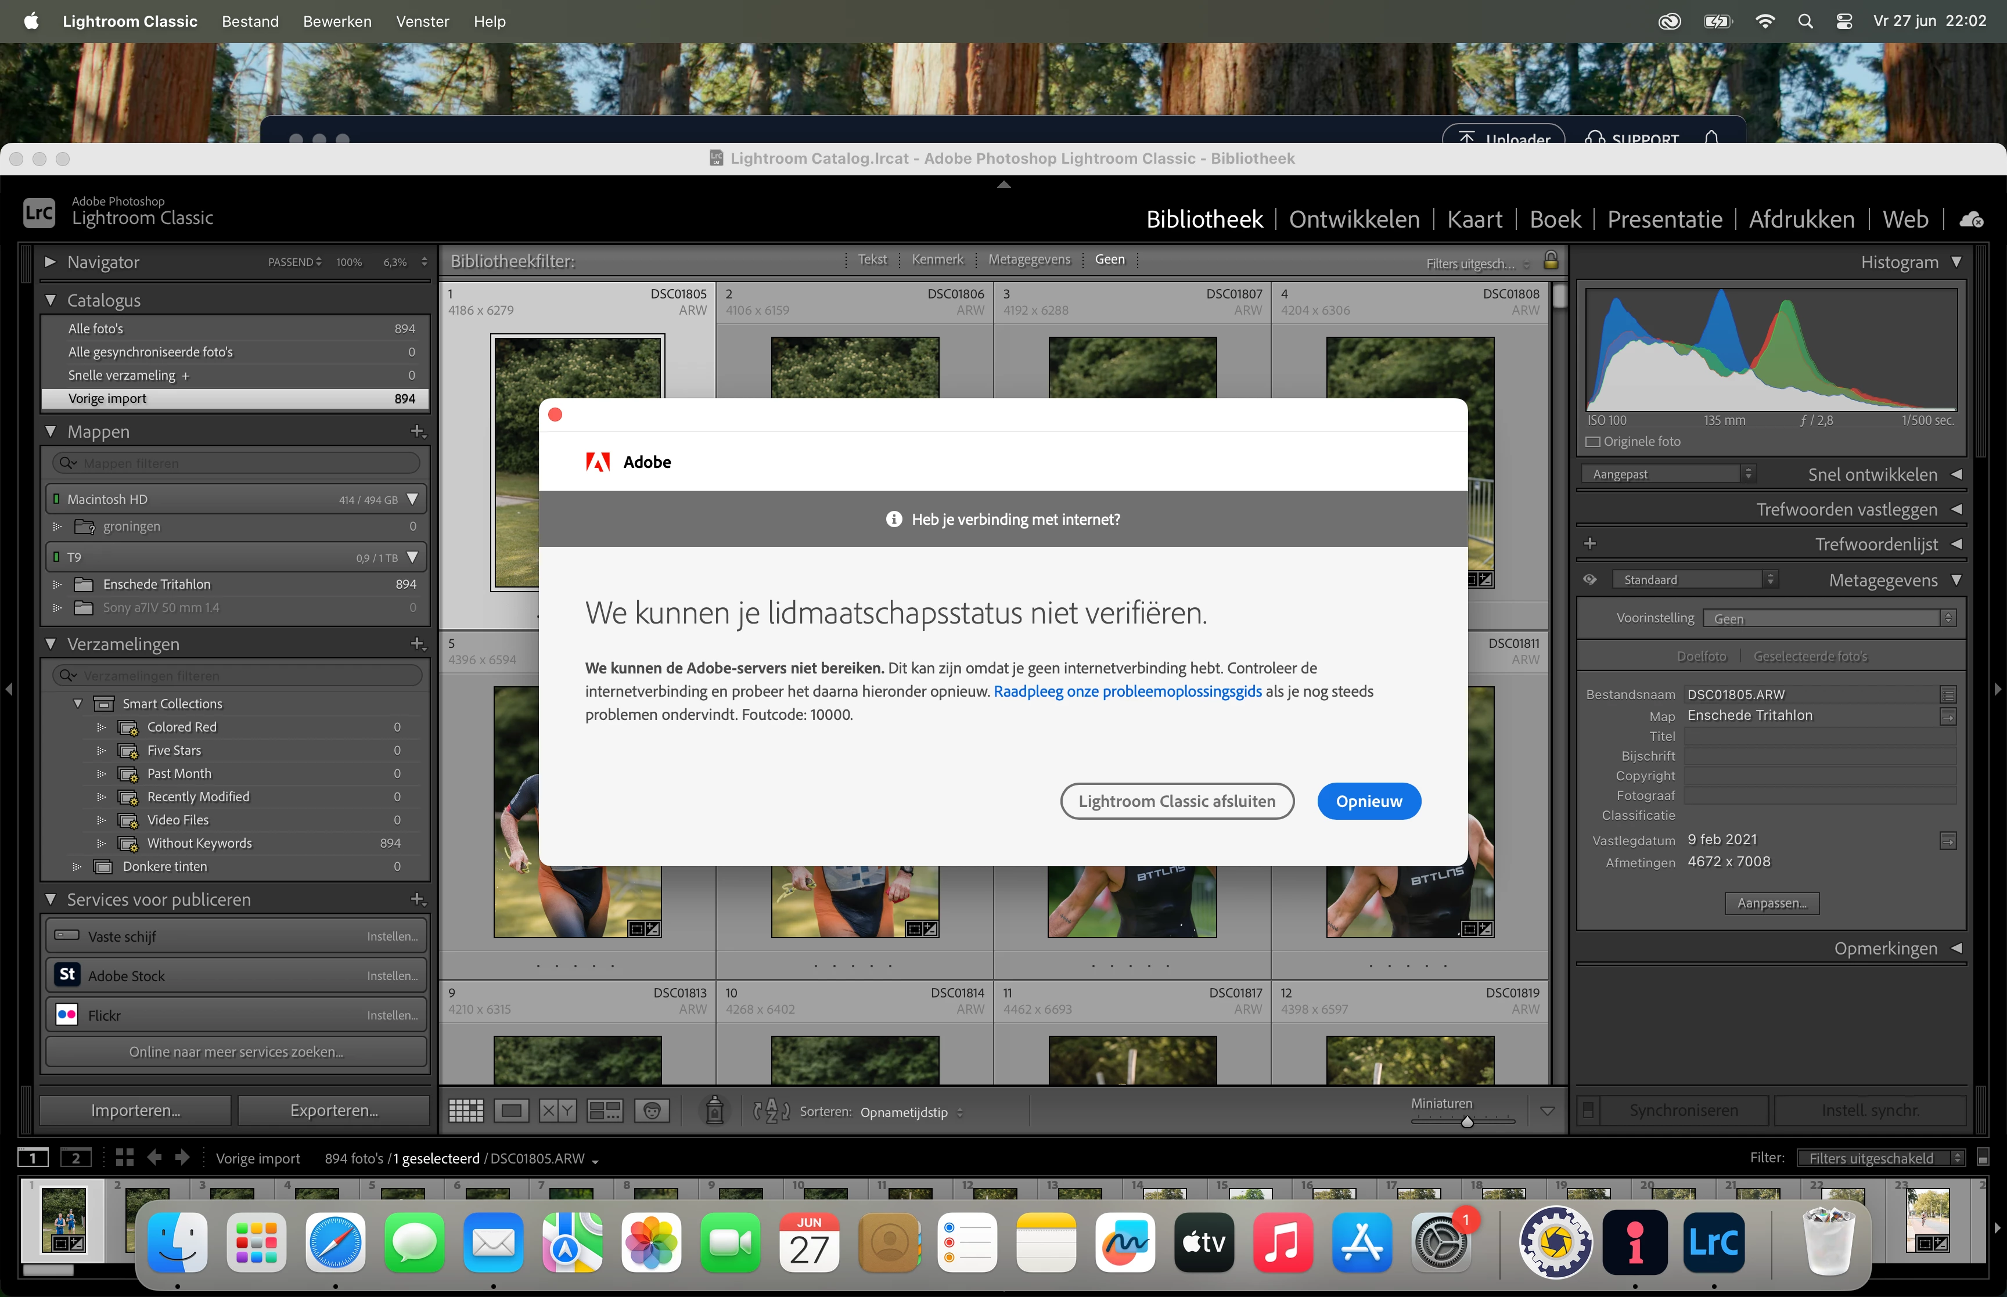Click the sort direction A-Z icon
2007x1297 pixels.
coord(771,1112)
